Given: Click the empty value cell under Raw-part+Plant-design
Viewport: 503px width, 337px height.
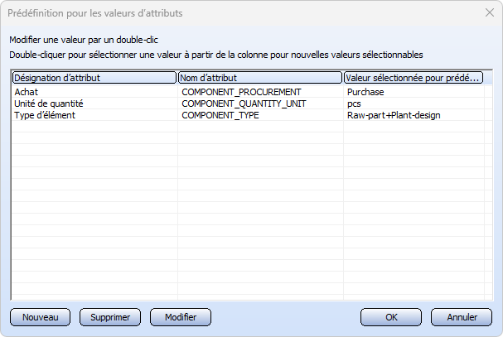Looking at the screenshot, I should [414, 127].
